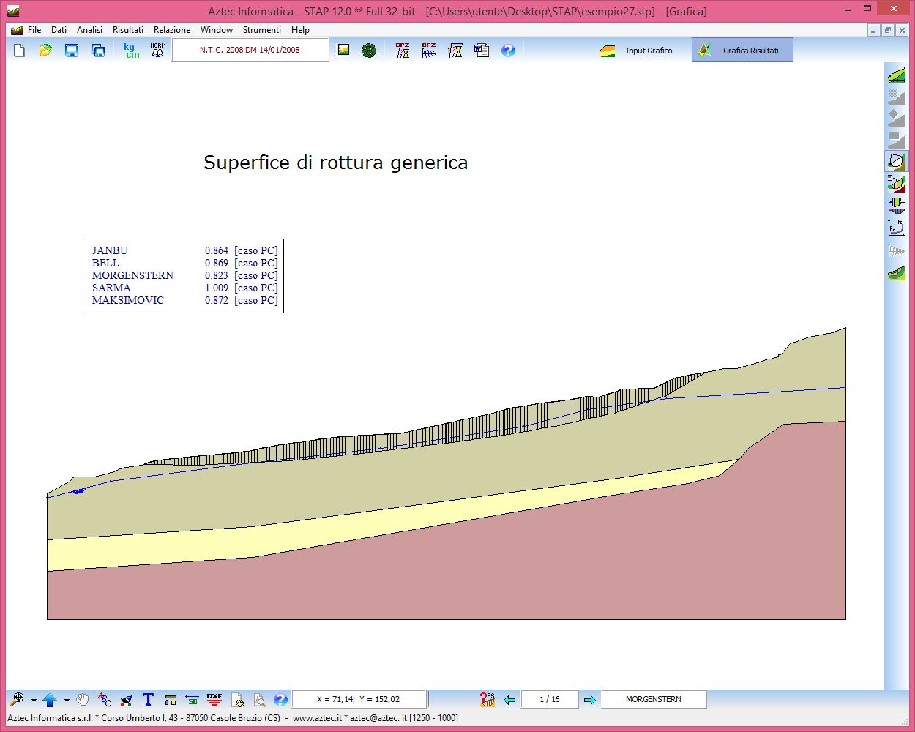This screenshot has height=732, width=915.
Task: Open the Analisi menu
Action: 89,30
